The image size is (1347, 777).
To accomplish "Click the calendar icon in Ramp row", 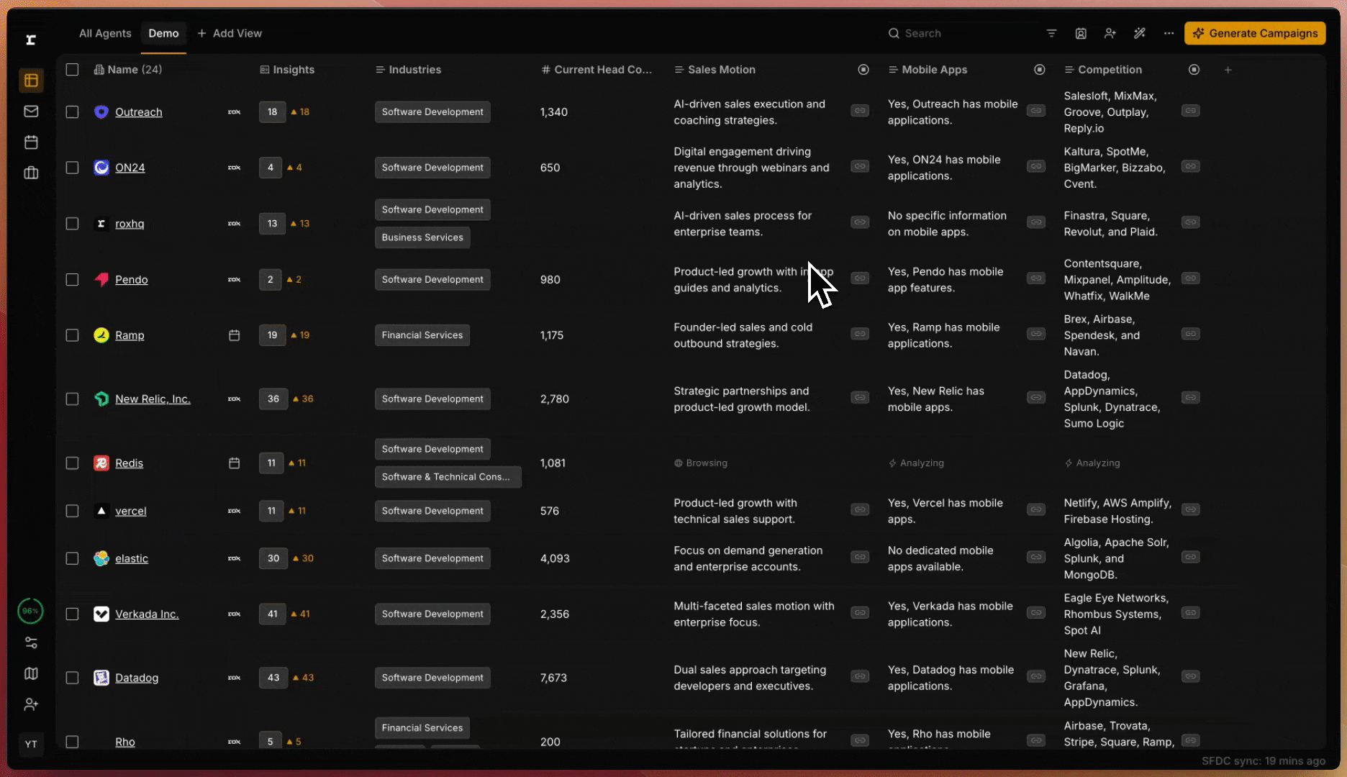I will point(234,335).
